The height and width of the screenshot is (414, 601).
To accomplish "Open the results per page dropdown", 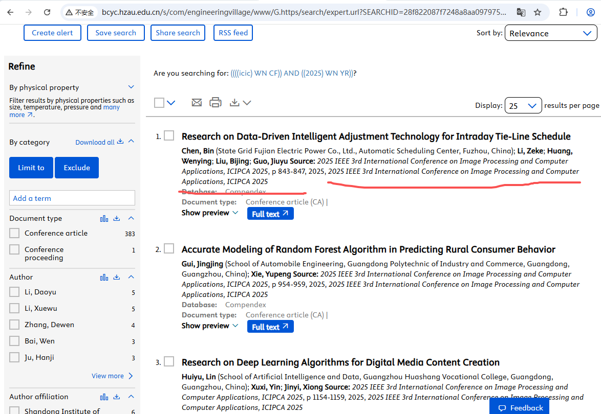I will click(x=523, y=106).
